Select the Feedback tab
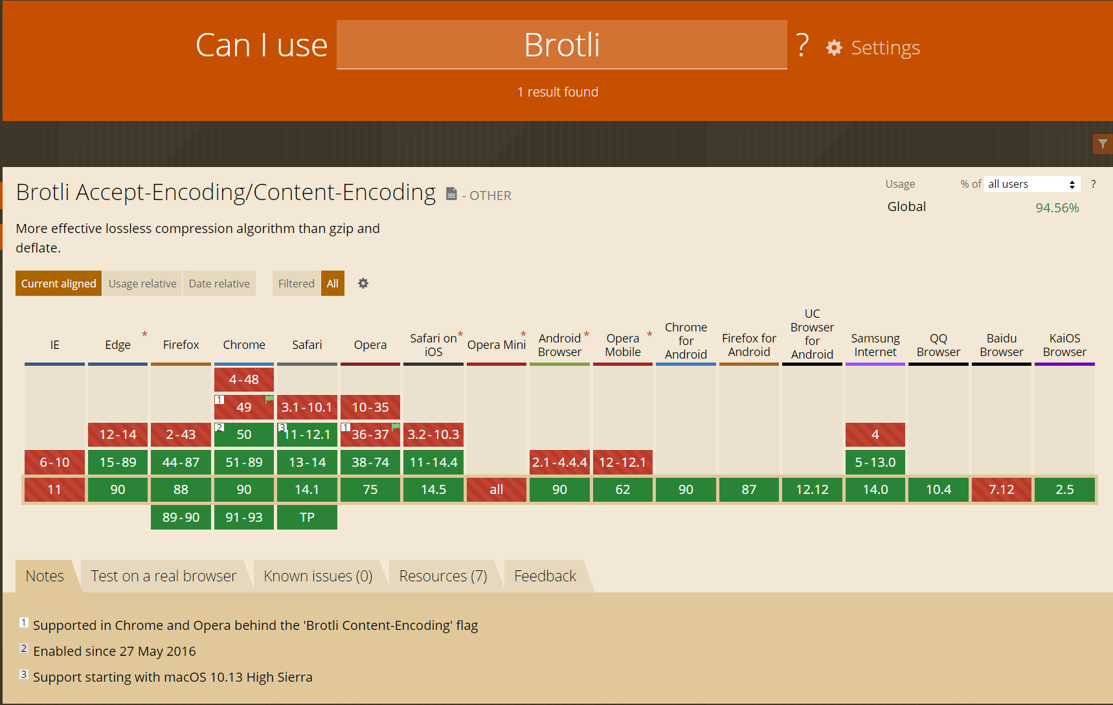Viewport: 1113px width, 705px height. pos(545,576)
